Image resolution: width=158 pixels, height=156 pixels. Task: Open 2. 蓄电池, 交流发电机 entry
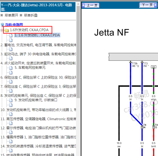[38, 45]
